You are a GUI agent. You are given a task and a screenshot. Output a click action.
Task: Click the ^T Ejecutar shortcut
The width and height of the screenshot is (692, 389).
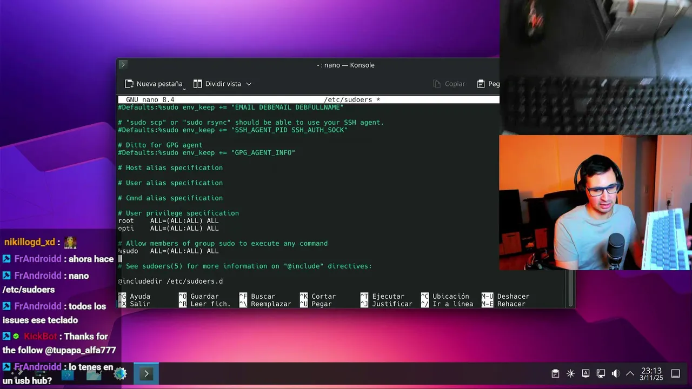(x=382, y=297)
